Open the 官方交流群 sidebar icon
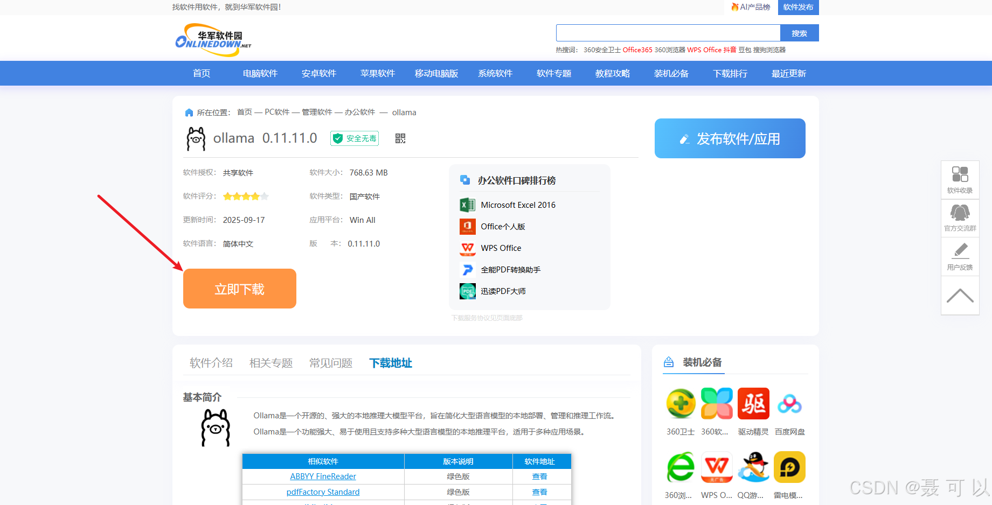This screenshot has height=505, width=992. tap(960, 218)
